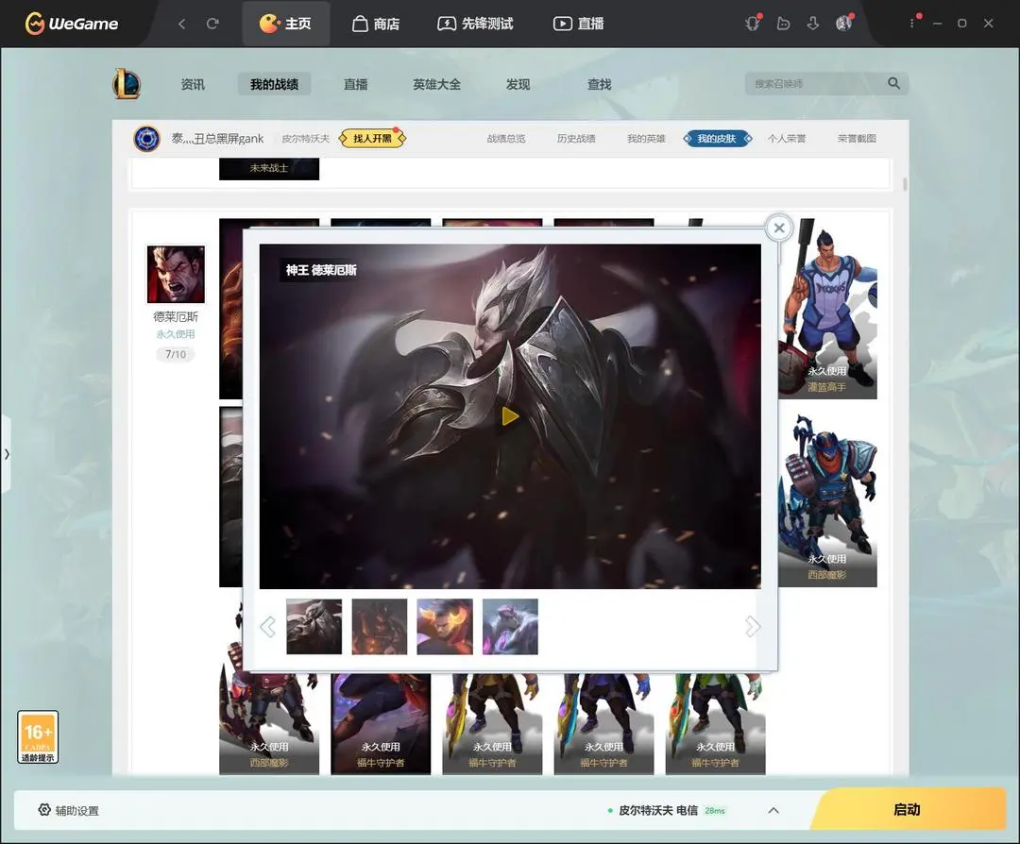This screenshot has height=844, width=1020.
Task: Open 直播 in the League navigation bar
Action: point(356,85)
